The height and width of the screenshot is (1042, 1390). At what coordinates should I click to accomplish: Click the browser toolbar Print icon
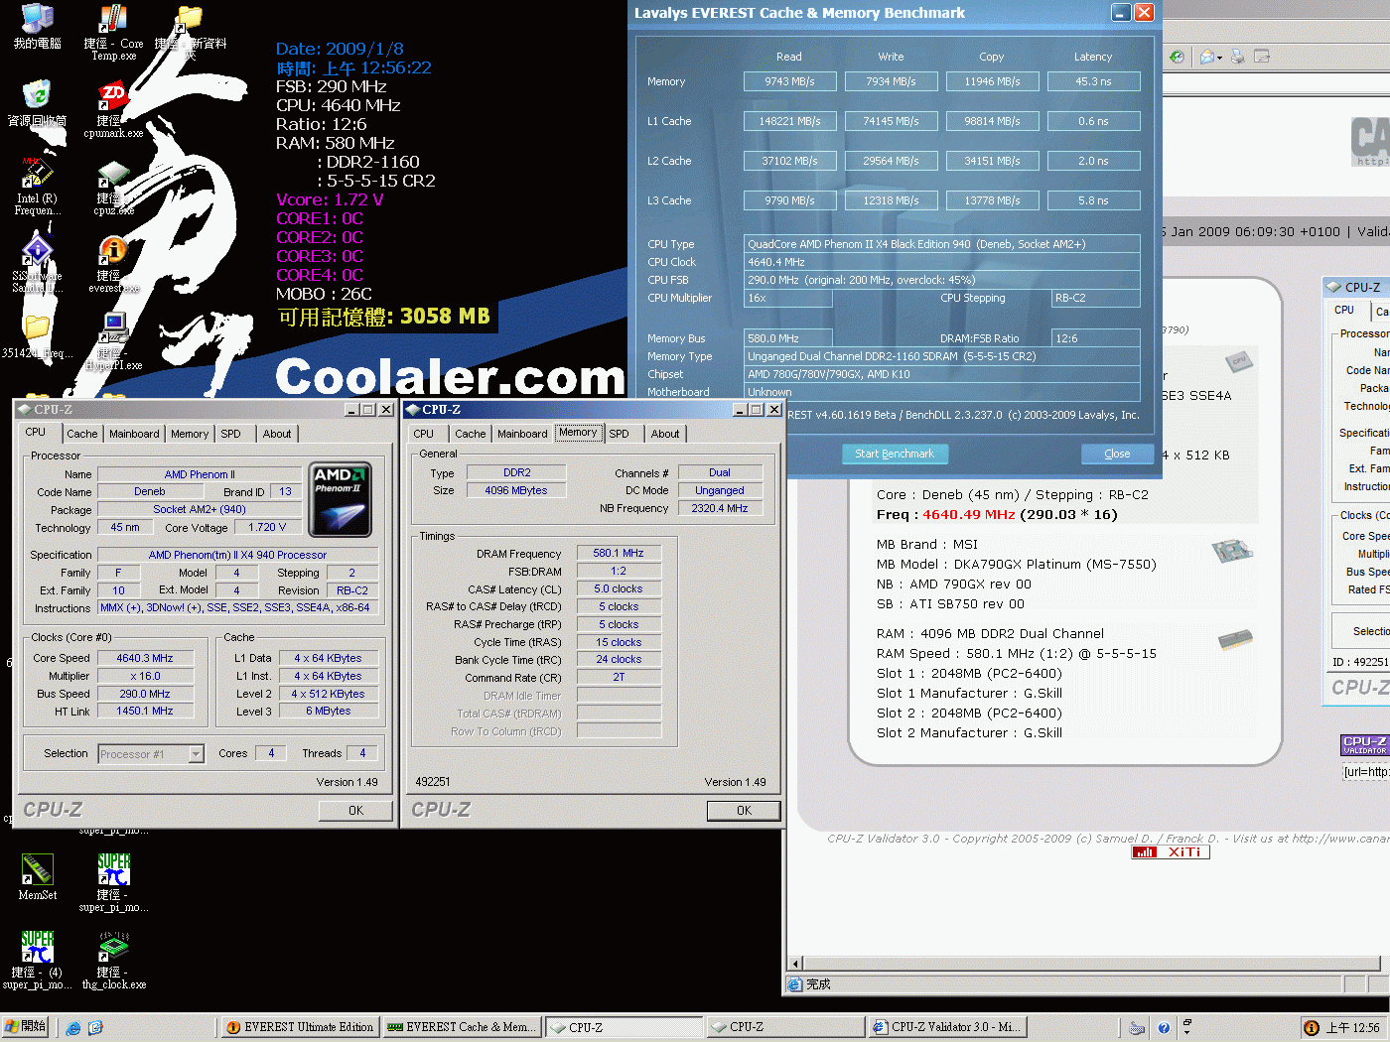point(1237,57)
